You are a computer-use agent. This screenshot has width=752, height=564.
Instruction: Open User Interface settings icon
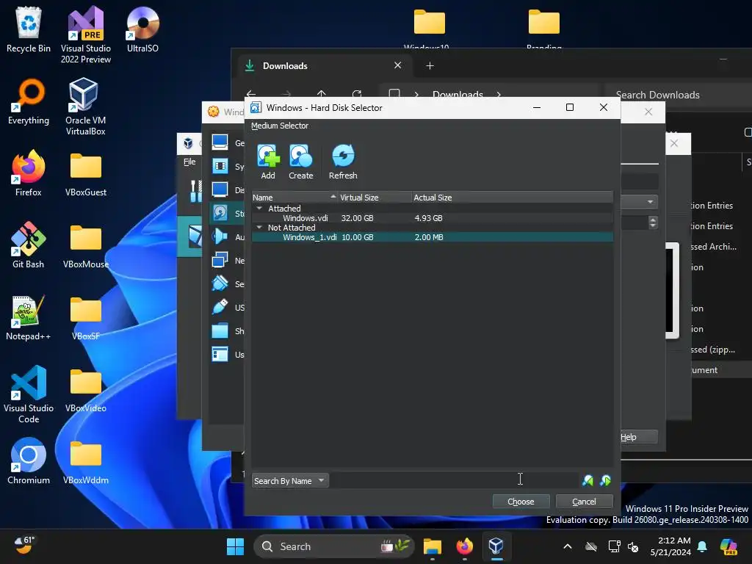click(x=220, y=355)
